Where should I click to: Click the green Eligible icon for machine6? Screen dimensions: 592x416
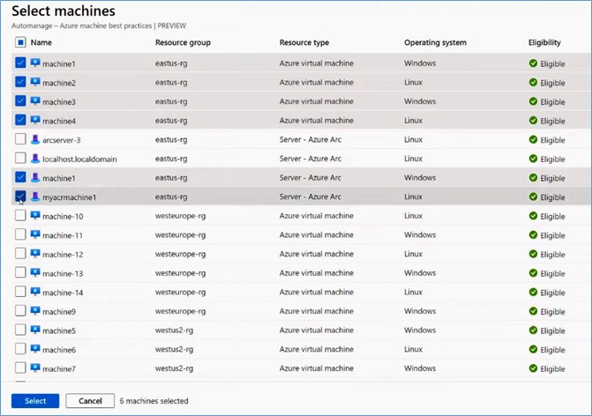(533, 349)
